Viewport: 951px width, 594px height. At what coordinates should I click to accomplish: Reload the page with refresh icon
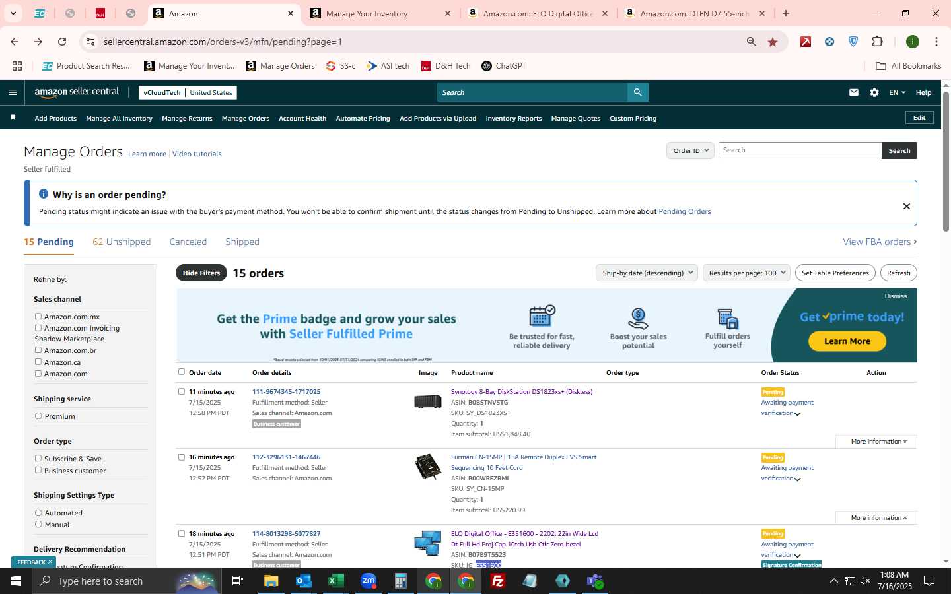click(x=62, y=42)
